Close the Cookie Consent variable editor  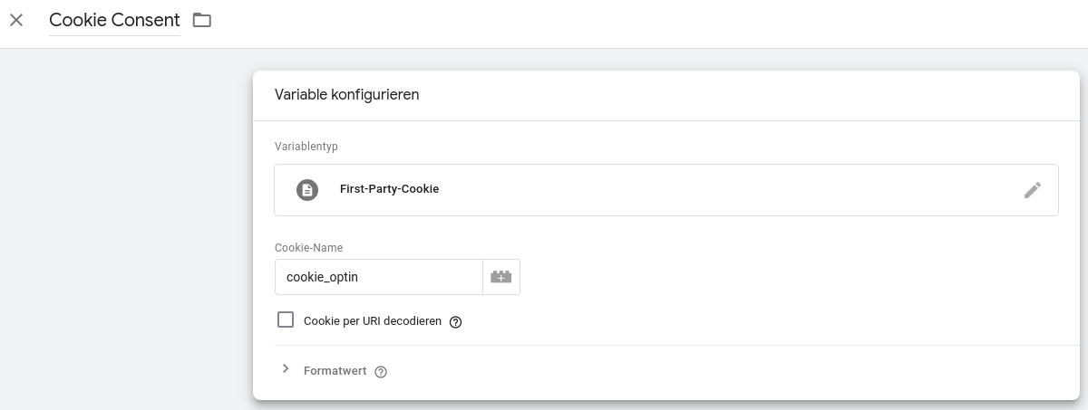coord(16,20)
